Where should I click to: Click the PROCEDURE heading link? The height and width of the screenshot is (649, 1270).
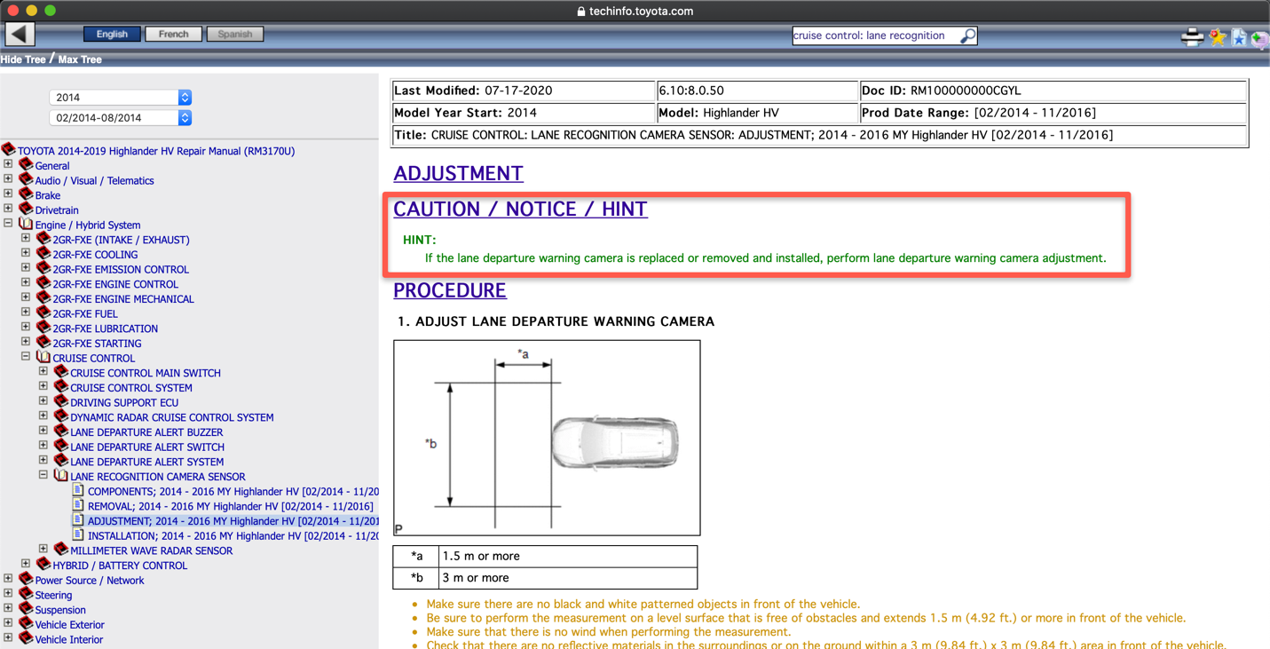click(449, 290)
